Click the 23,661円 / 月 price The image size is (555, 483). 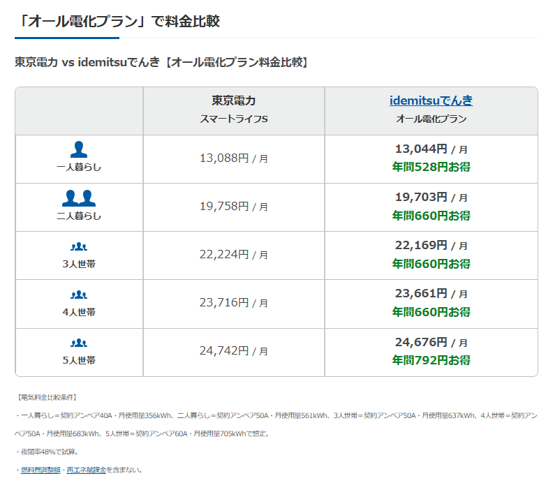[431, 293]
